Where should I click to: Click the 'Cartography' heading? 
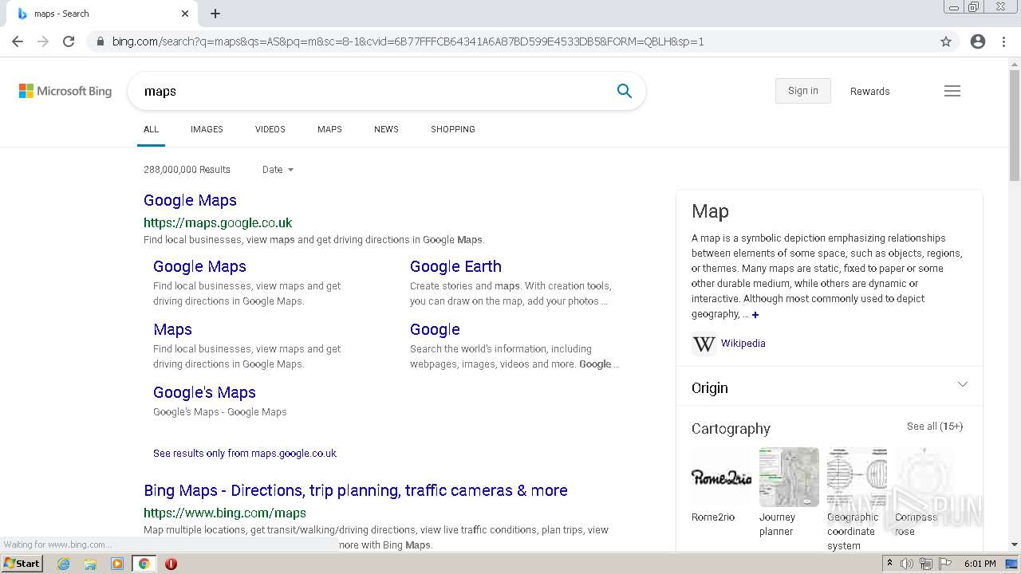pos(731,429)
